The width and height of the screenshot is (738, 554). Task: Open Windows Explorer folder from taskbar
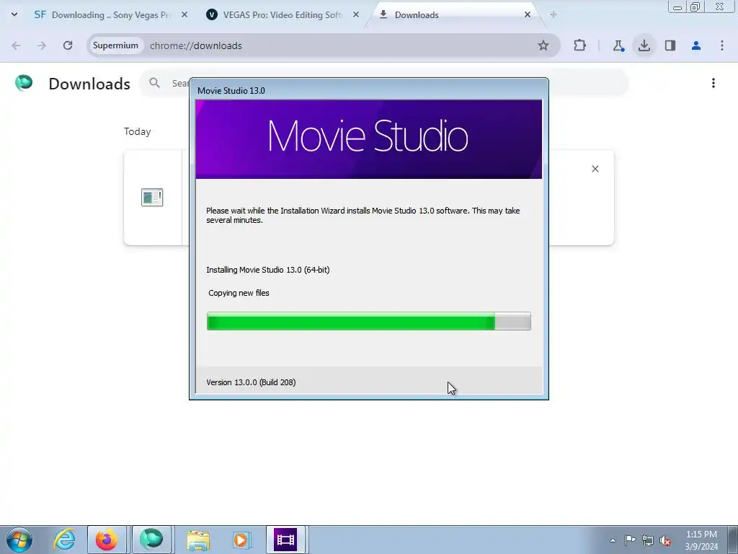point(198,540)
